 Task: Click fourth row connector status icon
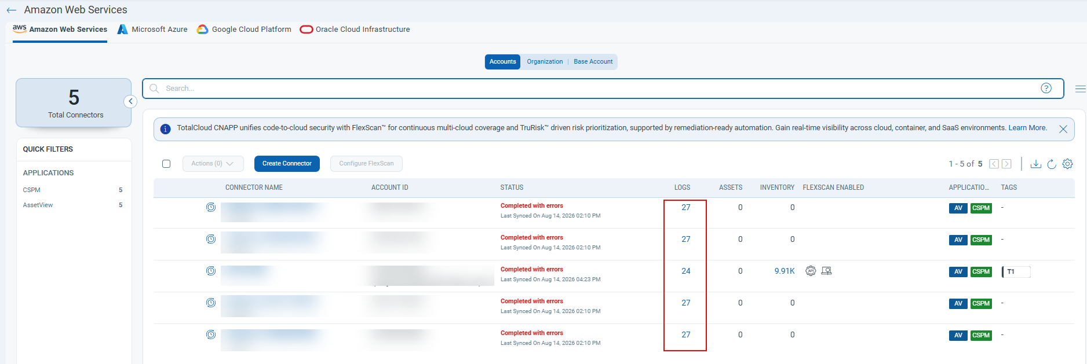point(211,303)
